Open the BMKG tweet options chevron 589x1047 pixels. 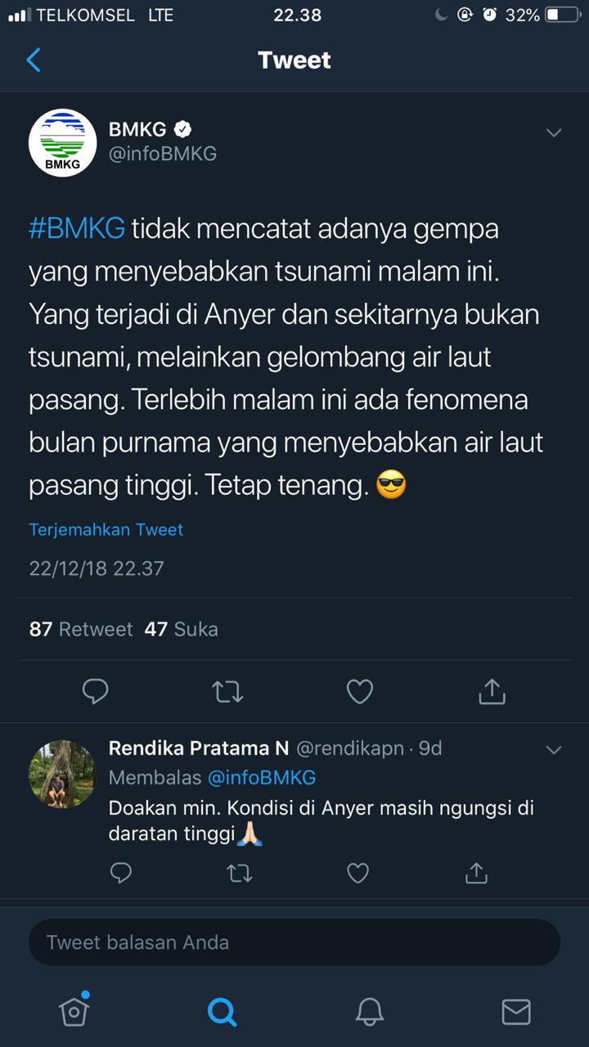coord(554,133)
